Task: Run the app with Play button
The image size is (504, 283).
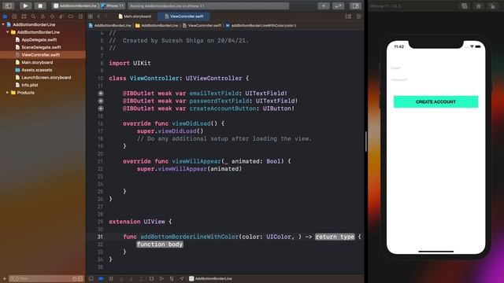Action: coord(25,6)
